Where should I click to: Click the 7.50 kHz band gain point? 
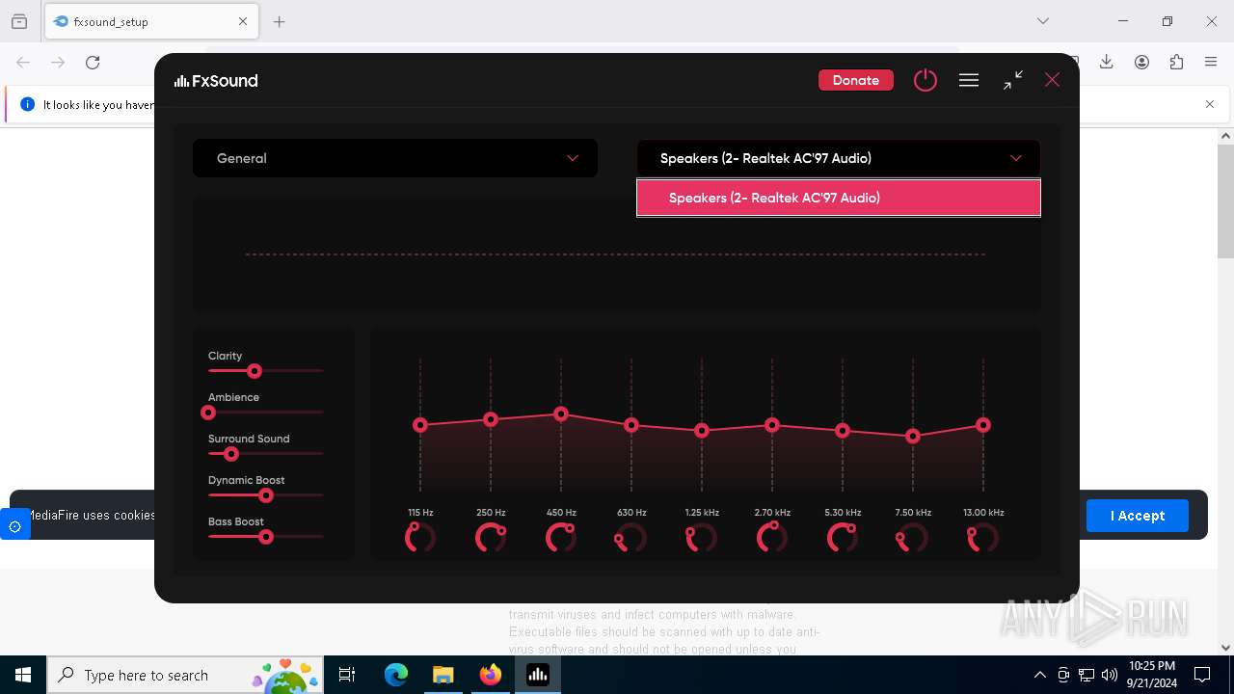click(x=913, y=437)
